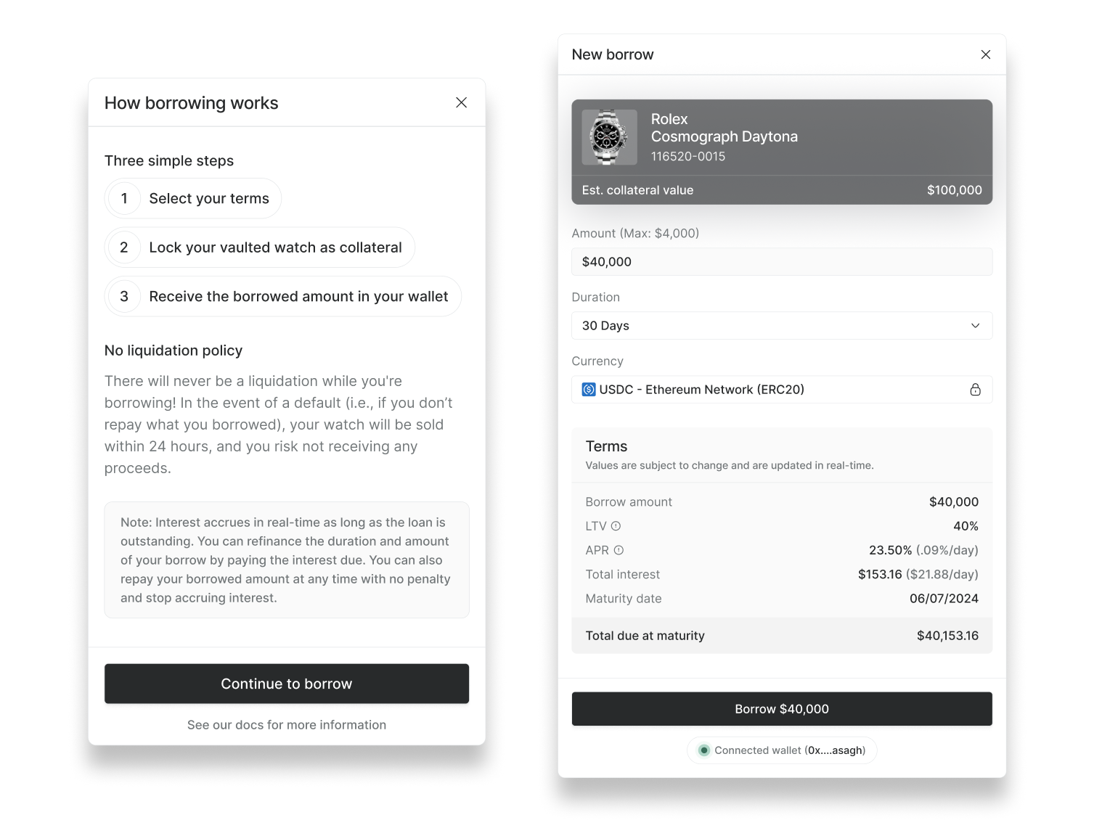Screen dimensions: 1102x836
Task: Click the step number 1 circle
Action: pos(124,198)
